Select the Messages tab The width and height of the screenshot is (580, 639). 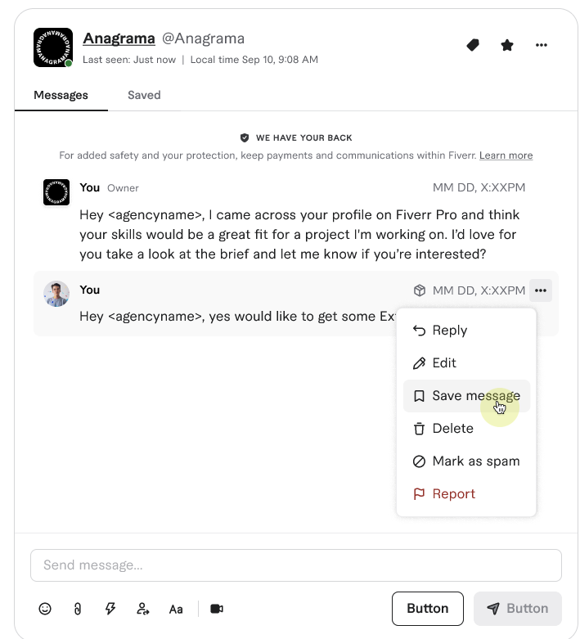point(61,95)
